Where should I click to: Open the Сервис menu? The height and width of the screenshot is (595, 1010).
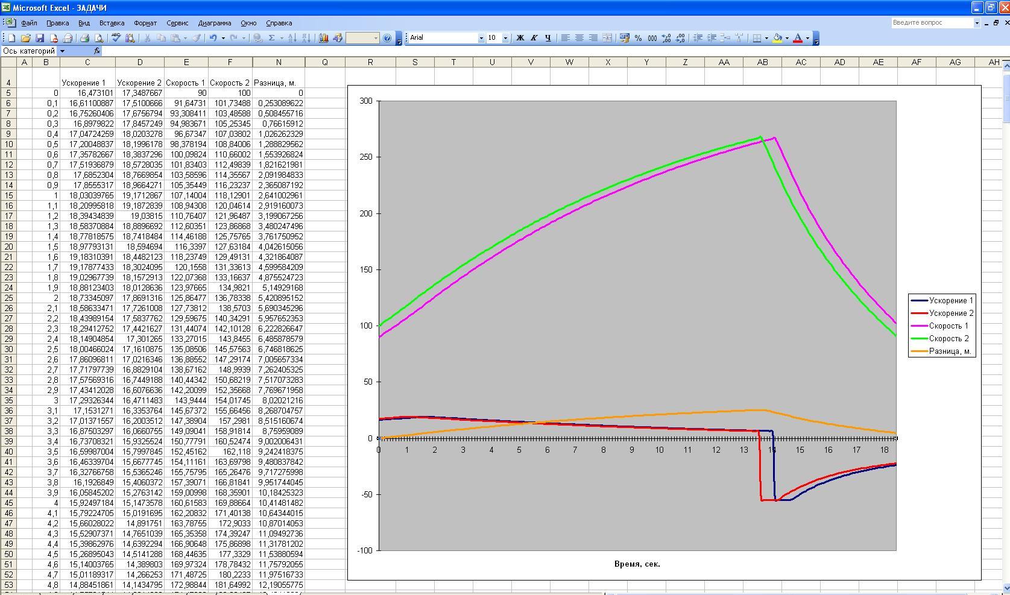click(x=177, y=23)
